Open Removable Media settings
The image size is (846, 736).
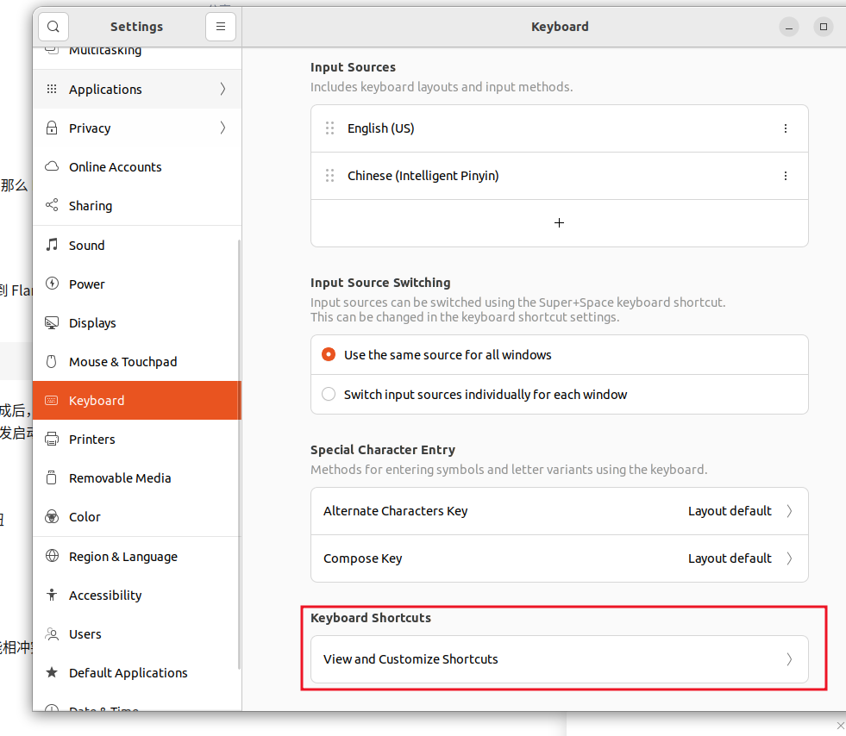tap(136, 477)
